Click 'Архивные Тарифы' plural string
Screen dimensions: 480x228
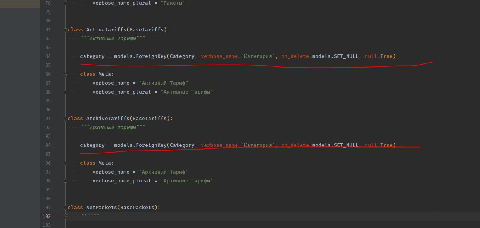pyautogui.click(x=187, y=181)
